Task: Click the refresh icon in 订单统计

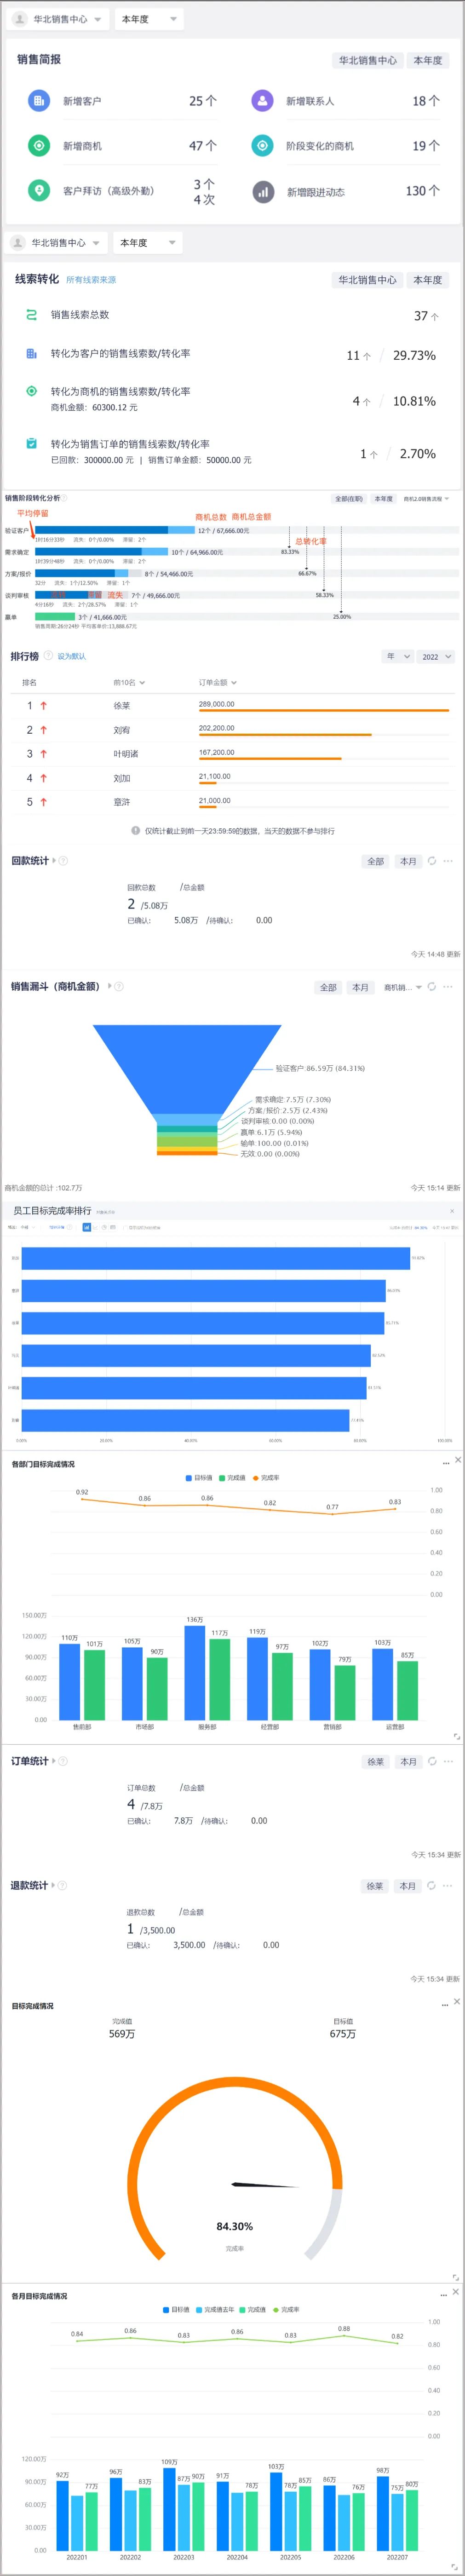Action: [x=431, y=1762]
